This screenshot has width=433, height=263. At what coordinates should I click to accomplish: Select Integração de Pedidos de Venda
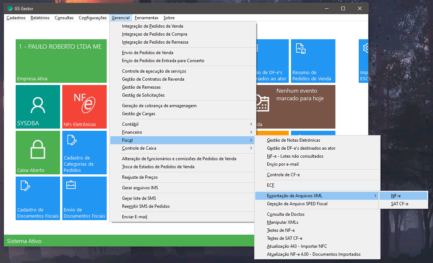pos(182,26)
